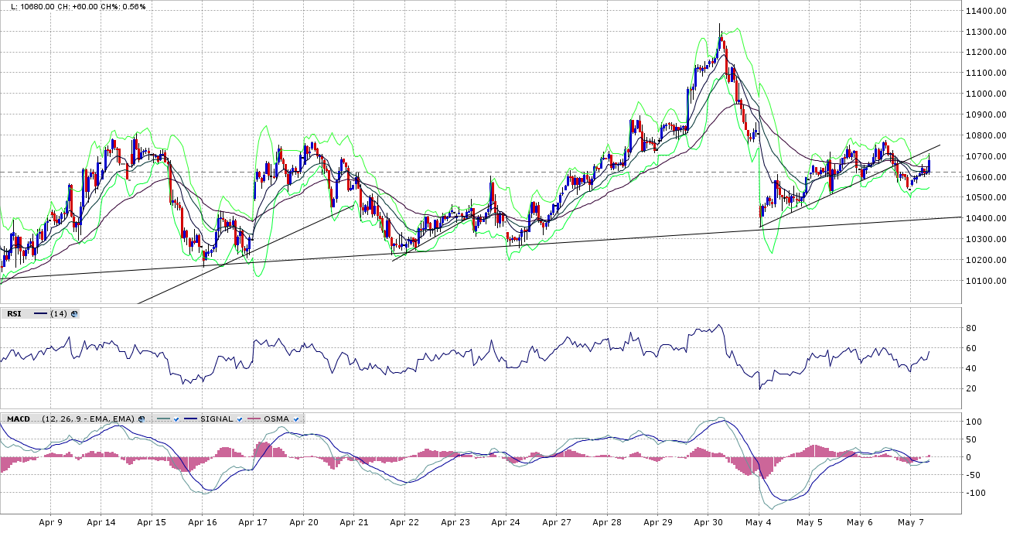Click the RSI settings globe icon
The width and height of the screenshot is (1013, 533).
[x=74, y=313]
